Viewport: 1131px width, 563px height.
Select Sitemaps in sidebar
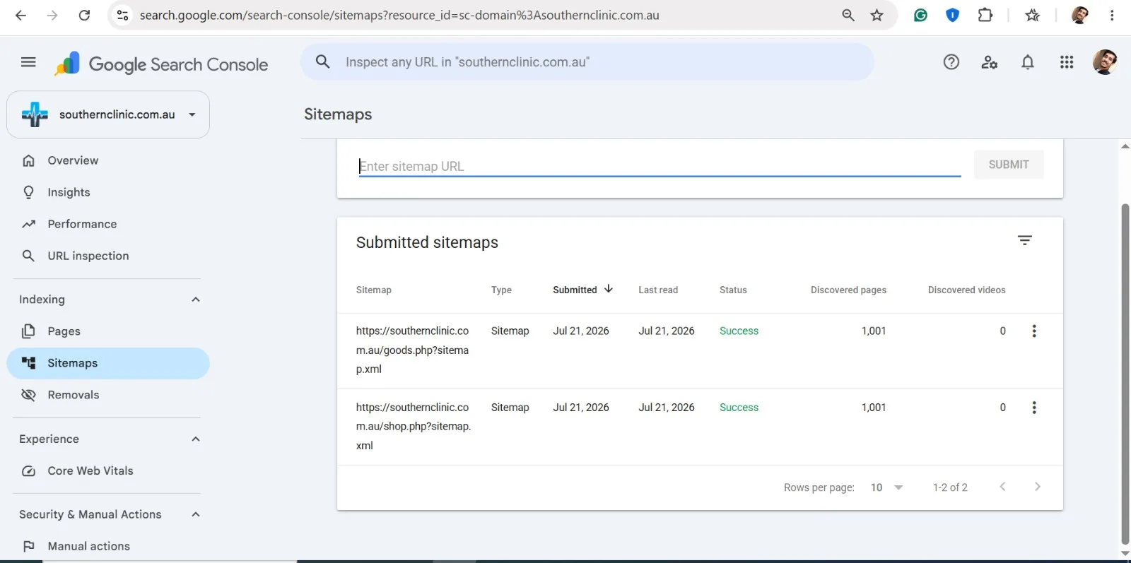[x=107, y=363]
